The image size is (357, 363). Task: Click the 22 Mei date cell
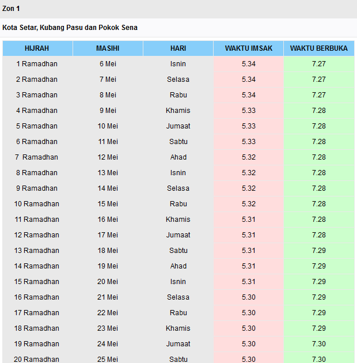click(108, 313)
